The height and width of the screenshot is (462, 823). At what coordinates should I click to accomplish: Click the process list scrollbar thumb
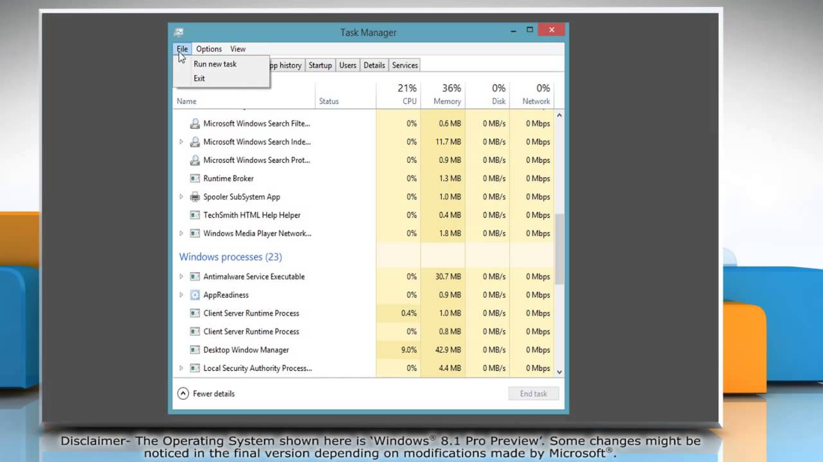pyautogui.click(x=559, y=250)
